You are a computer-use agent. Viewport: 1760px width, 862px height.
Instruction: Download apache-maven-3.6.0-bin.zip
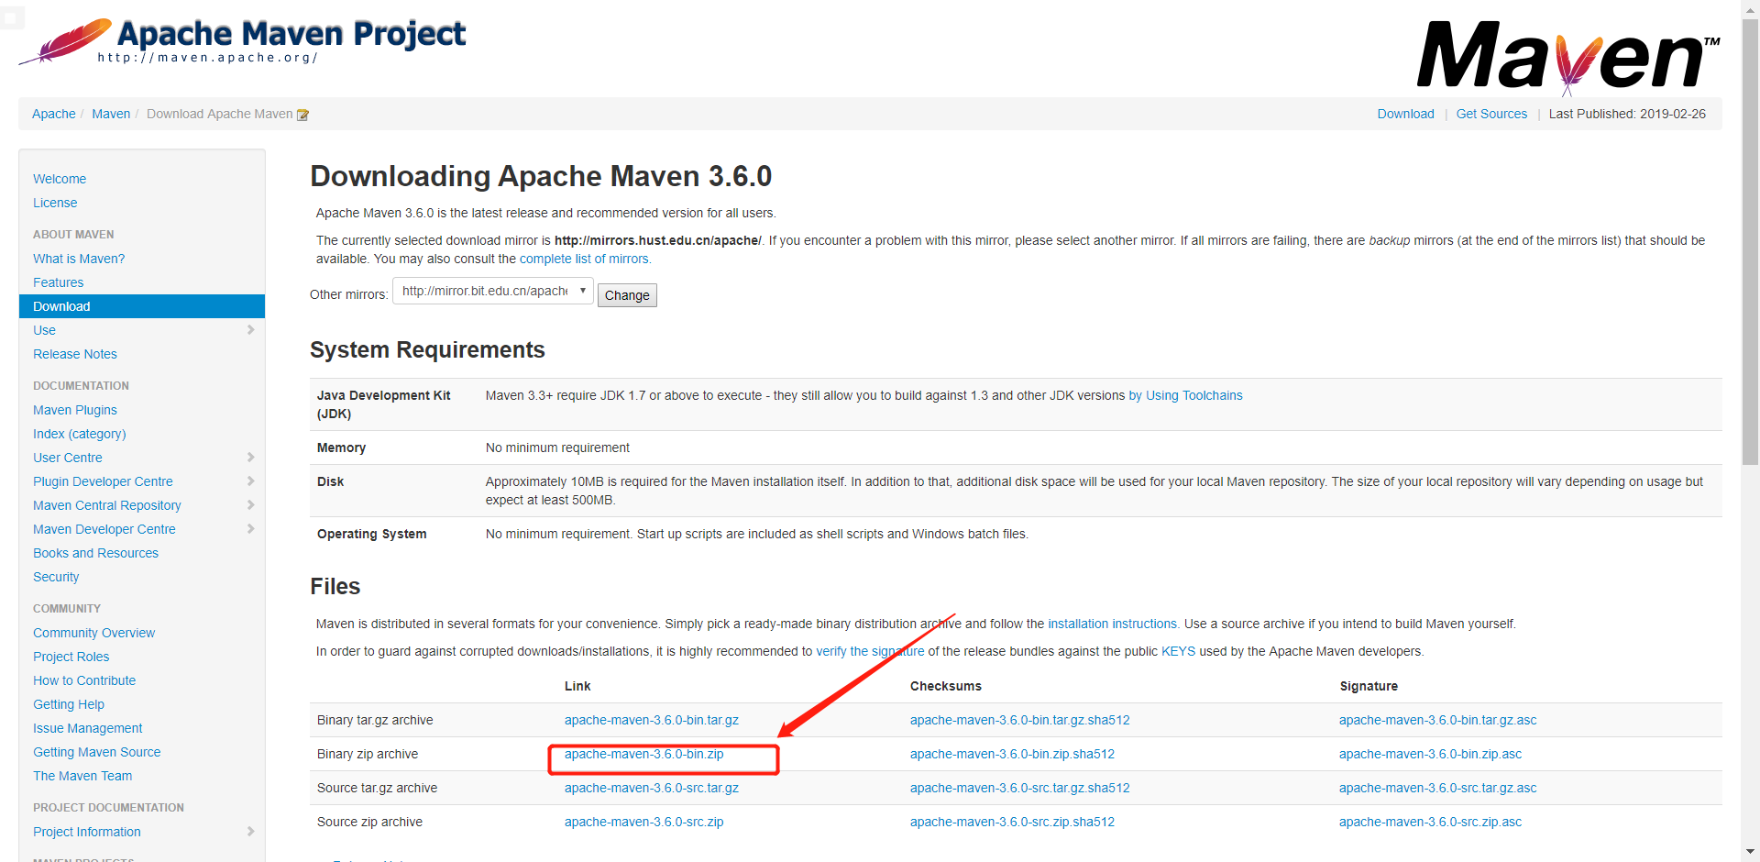click(x=643, y=754)
